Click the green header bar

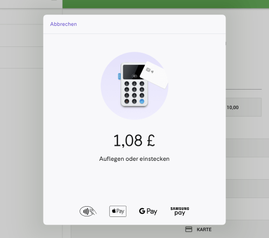click(166, 4)
